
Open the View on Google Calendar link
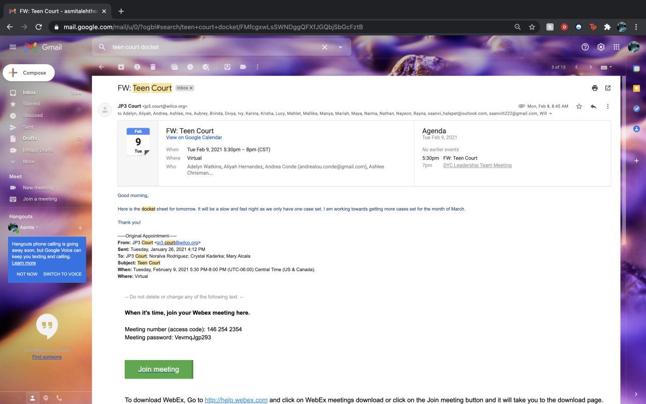point(194,137)
